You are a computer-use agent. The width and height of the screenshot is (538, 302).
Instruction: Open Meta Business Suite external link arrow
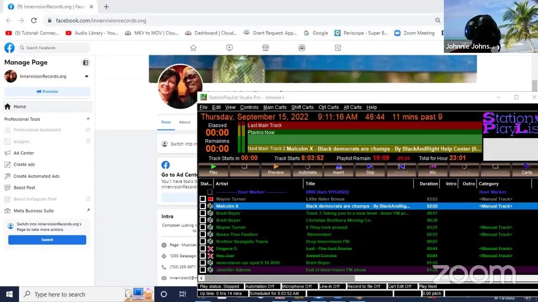coord(88,210)
